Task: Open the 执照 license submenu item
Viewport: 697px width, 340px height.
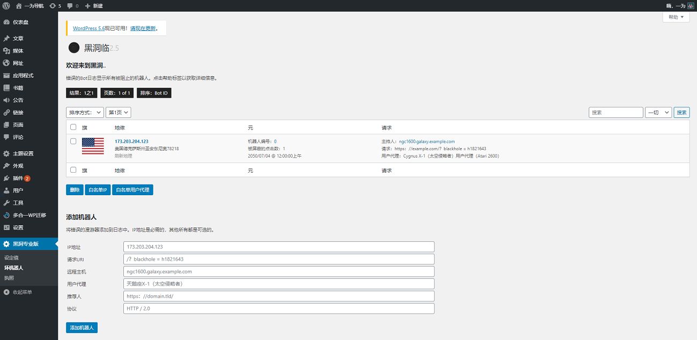Action: coord(9,278)
